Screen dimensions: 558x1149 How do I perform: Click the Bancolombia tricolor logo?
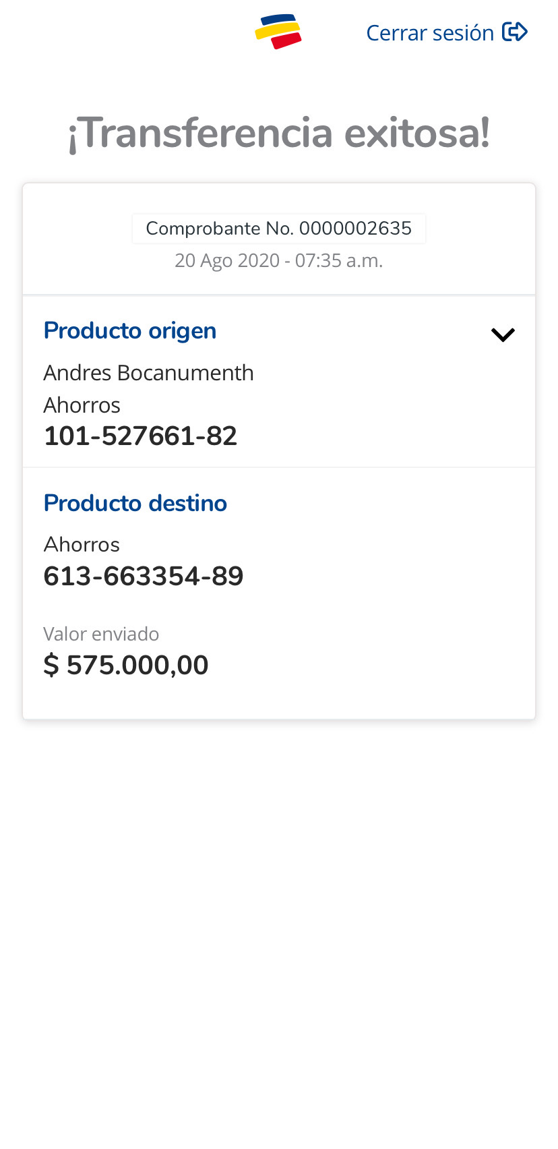(x=278, y=32)
